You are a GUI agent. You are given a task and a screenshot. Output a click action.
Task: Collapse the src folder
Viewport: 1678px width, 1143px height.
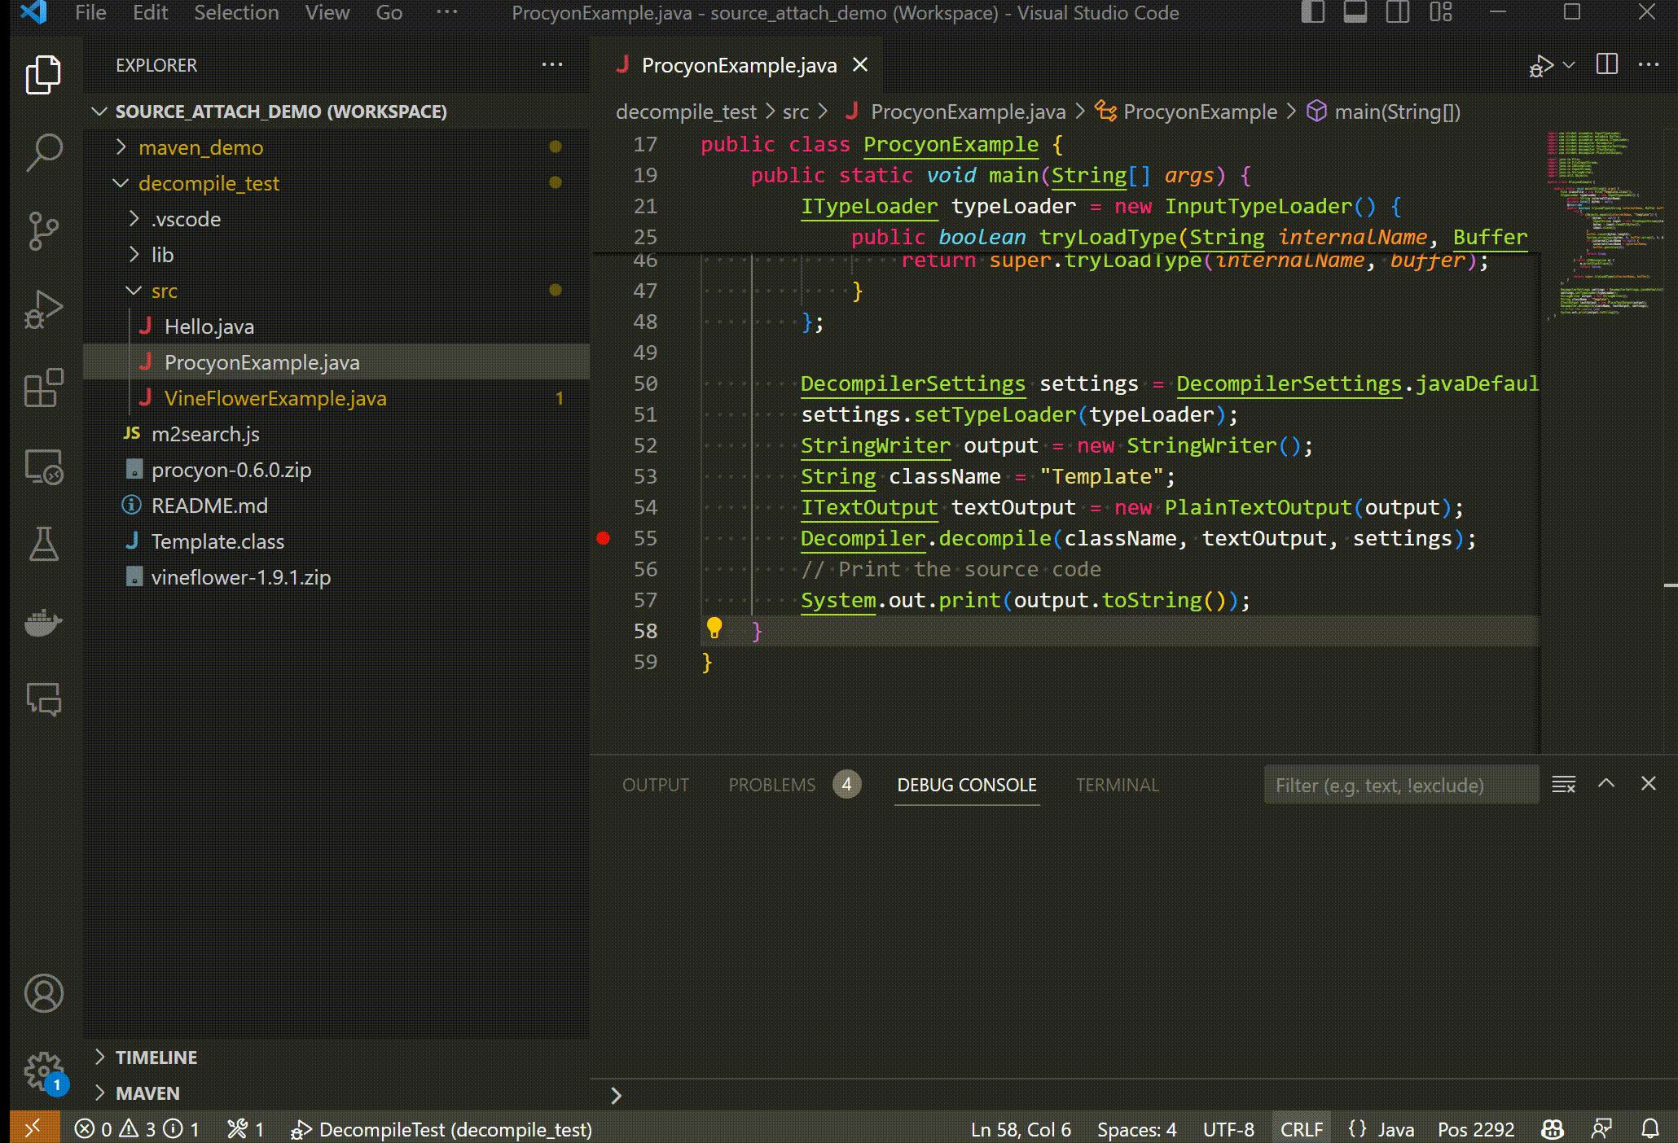165,291
